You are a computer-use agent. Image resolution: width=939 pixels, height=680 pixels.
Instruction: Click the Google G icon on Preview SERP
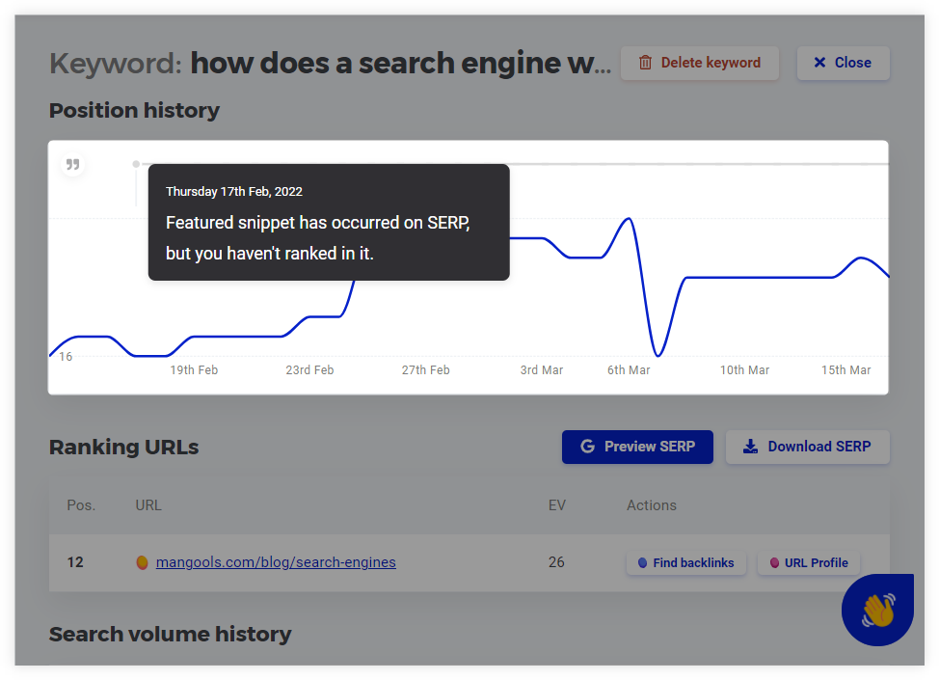pos(587,447)
